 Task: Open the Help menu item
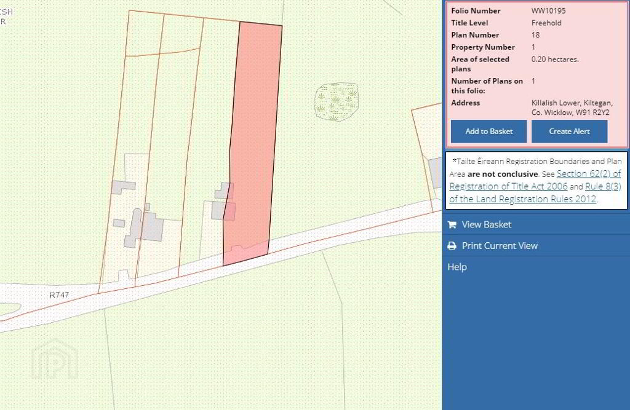[x=457, y=267]
